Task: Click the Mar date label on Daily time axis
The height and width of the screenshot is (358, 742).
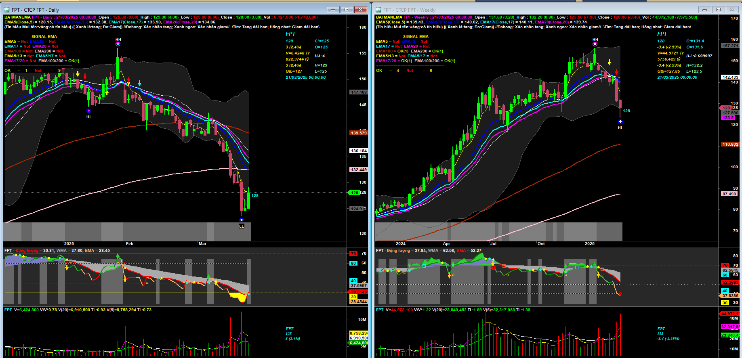Action: (202, 243)
